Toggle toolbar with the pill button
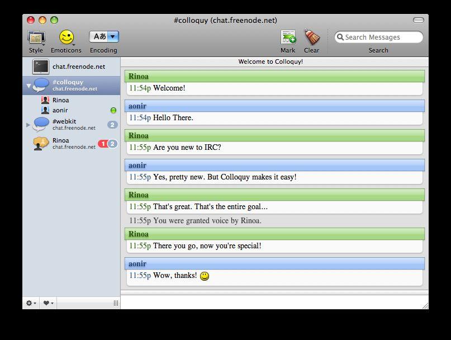The image size is (451, 340). tap(419, 20)
